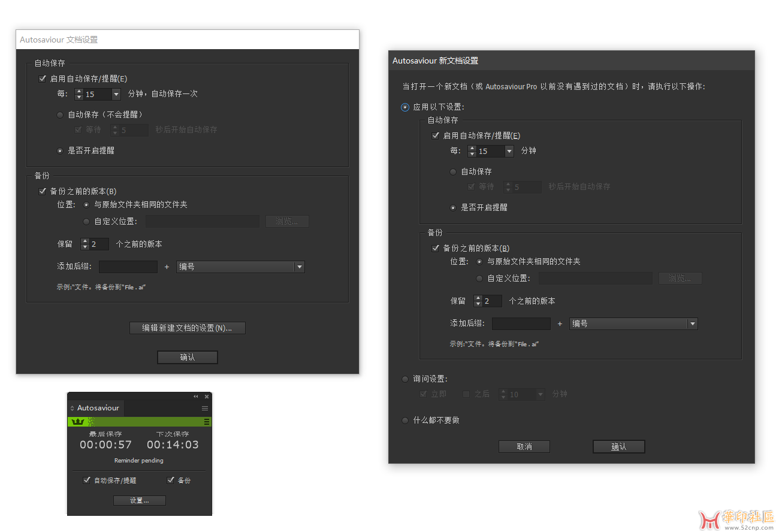Select 什么都不要做 radio option

405,421
